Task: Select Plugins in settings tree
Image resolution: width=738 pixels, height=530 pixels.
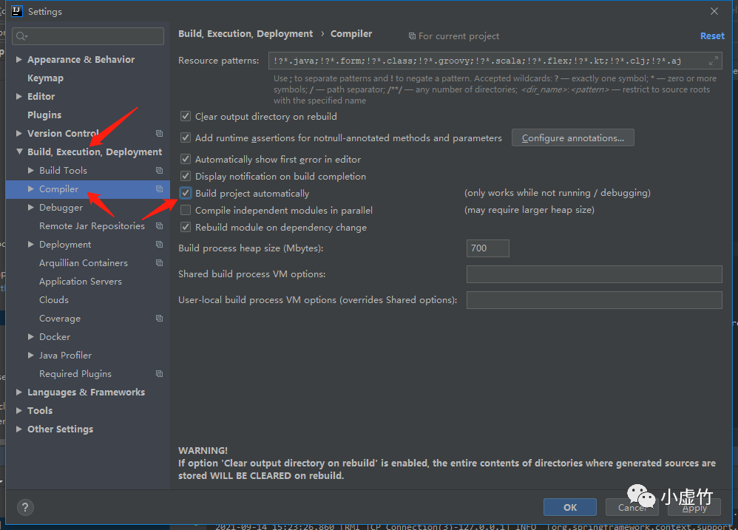Action: coord(44,115)
